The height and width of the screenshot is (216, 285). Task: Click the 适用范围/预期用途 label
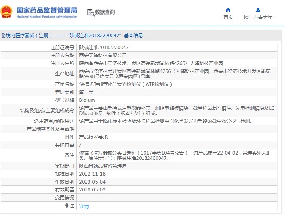pyautogui.click(x=54, y=121)
